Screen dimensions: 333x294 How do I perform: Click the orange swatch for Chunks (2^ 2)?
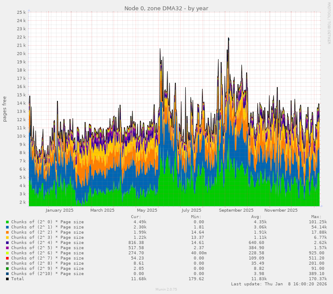pyautogui.click(x=7, y=232)
